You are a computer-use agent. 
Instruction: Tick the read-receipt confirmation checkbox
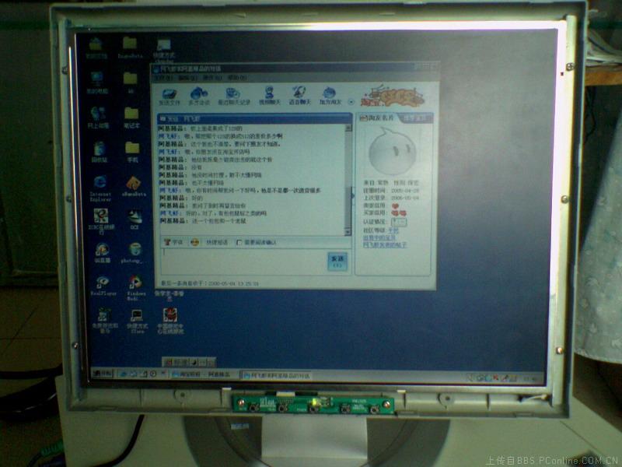[239, 242]
